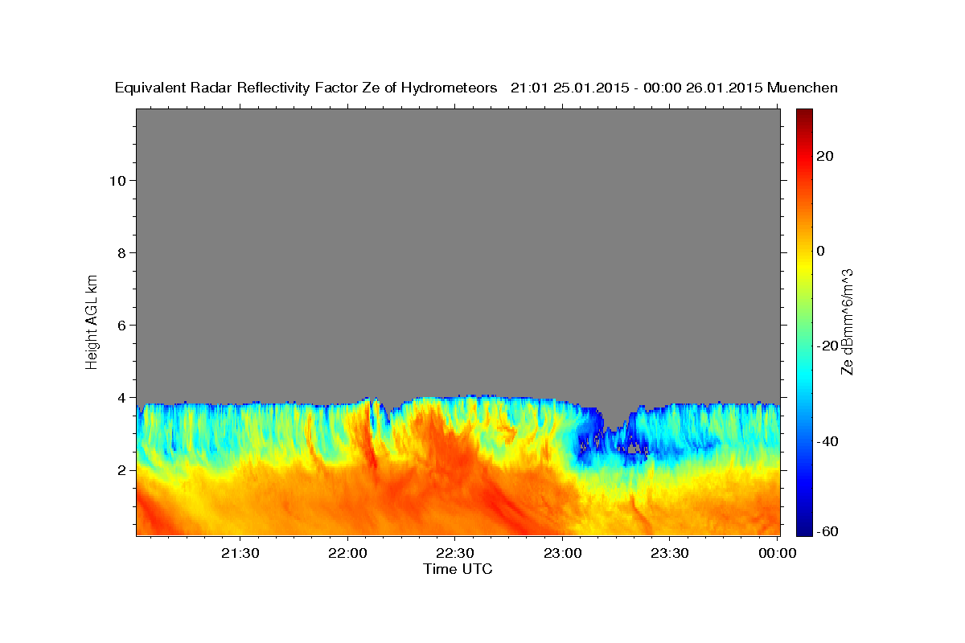Click the '23:30' time tick label
This screenshot has width=965, height=643.
[669, 553]
